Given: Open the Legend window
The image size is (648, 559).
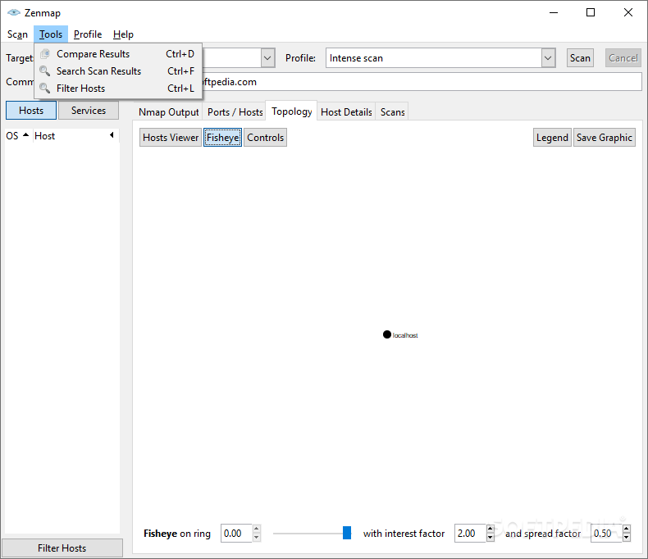Looking at the screenshot, I should click(x=552, y=138).
